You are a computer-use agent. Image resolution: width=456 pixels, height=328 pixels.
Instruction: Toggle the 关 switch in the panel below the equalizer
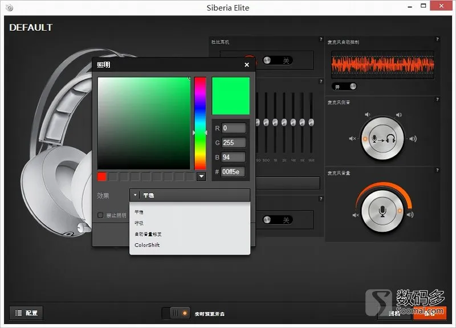pos(277,220)
